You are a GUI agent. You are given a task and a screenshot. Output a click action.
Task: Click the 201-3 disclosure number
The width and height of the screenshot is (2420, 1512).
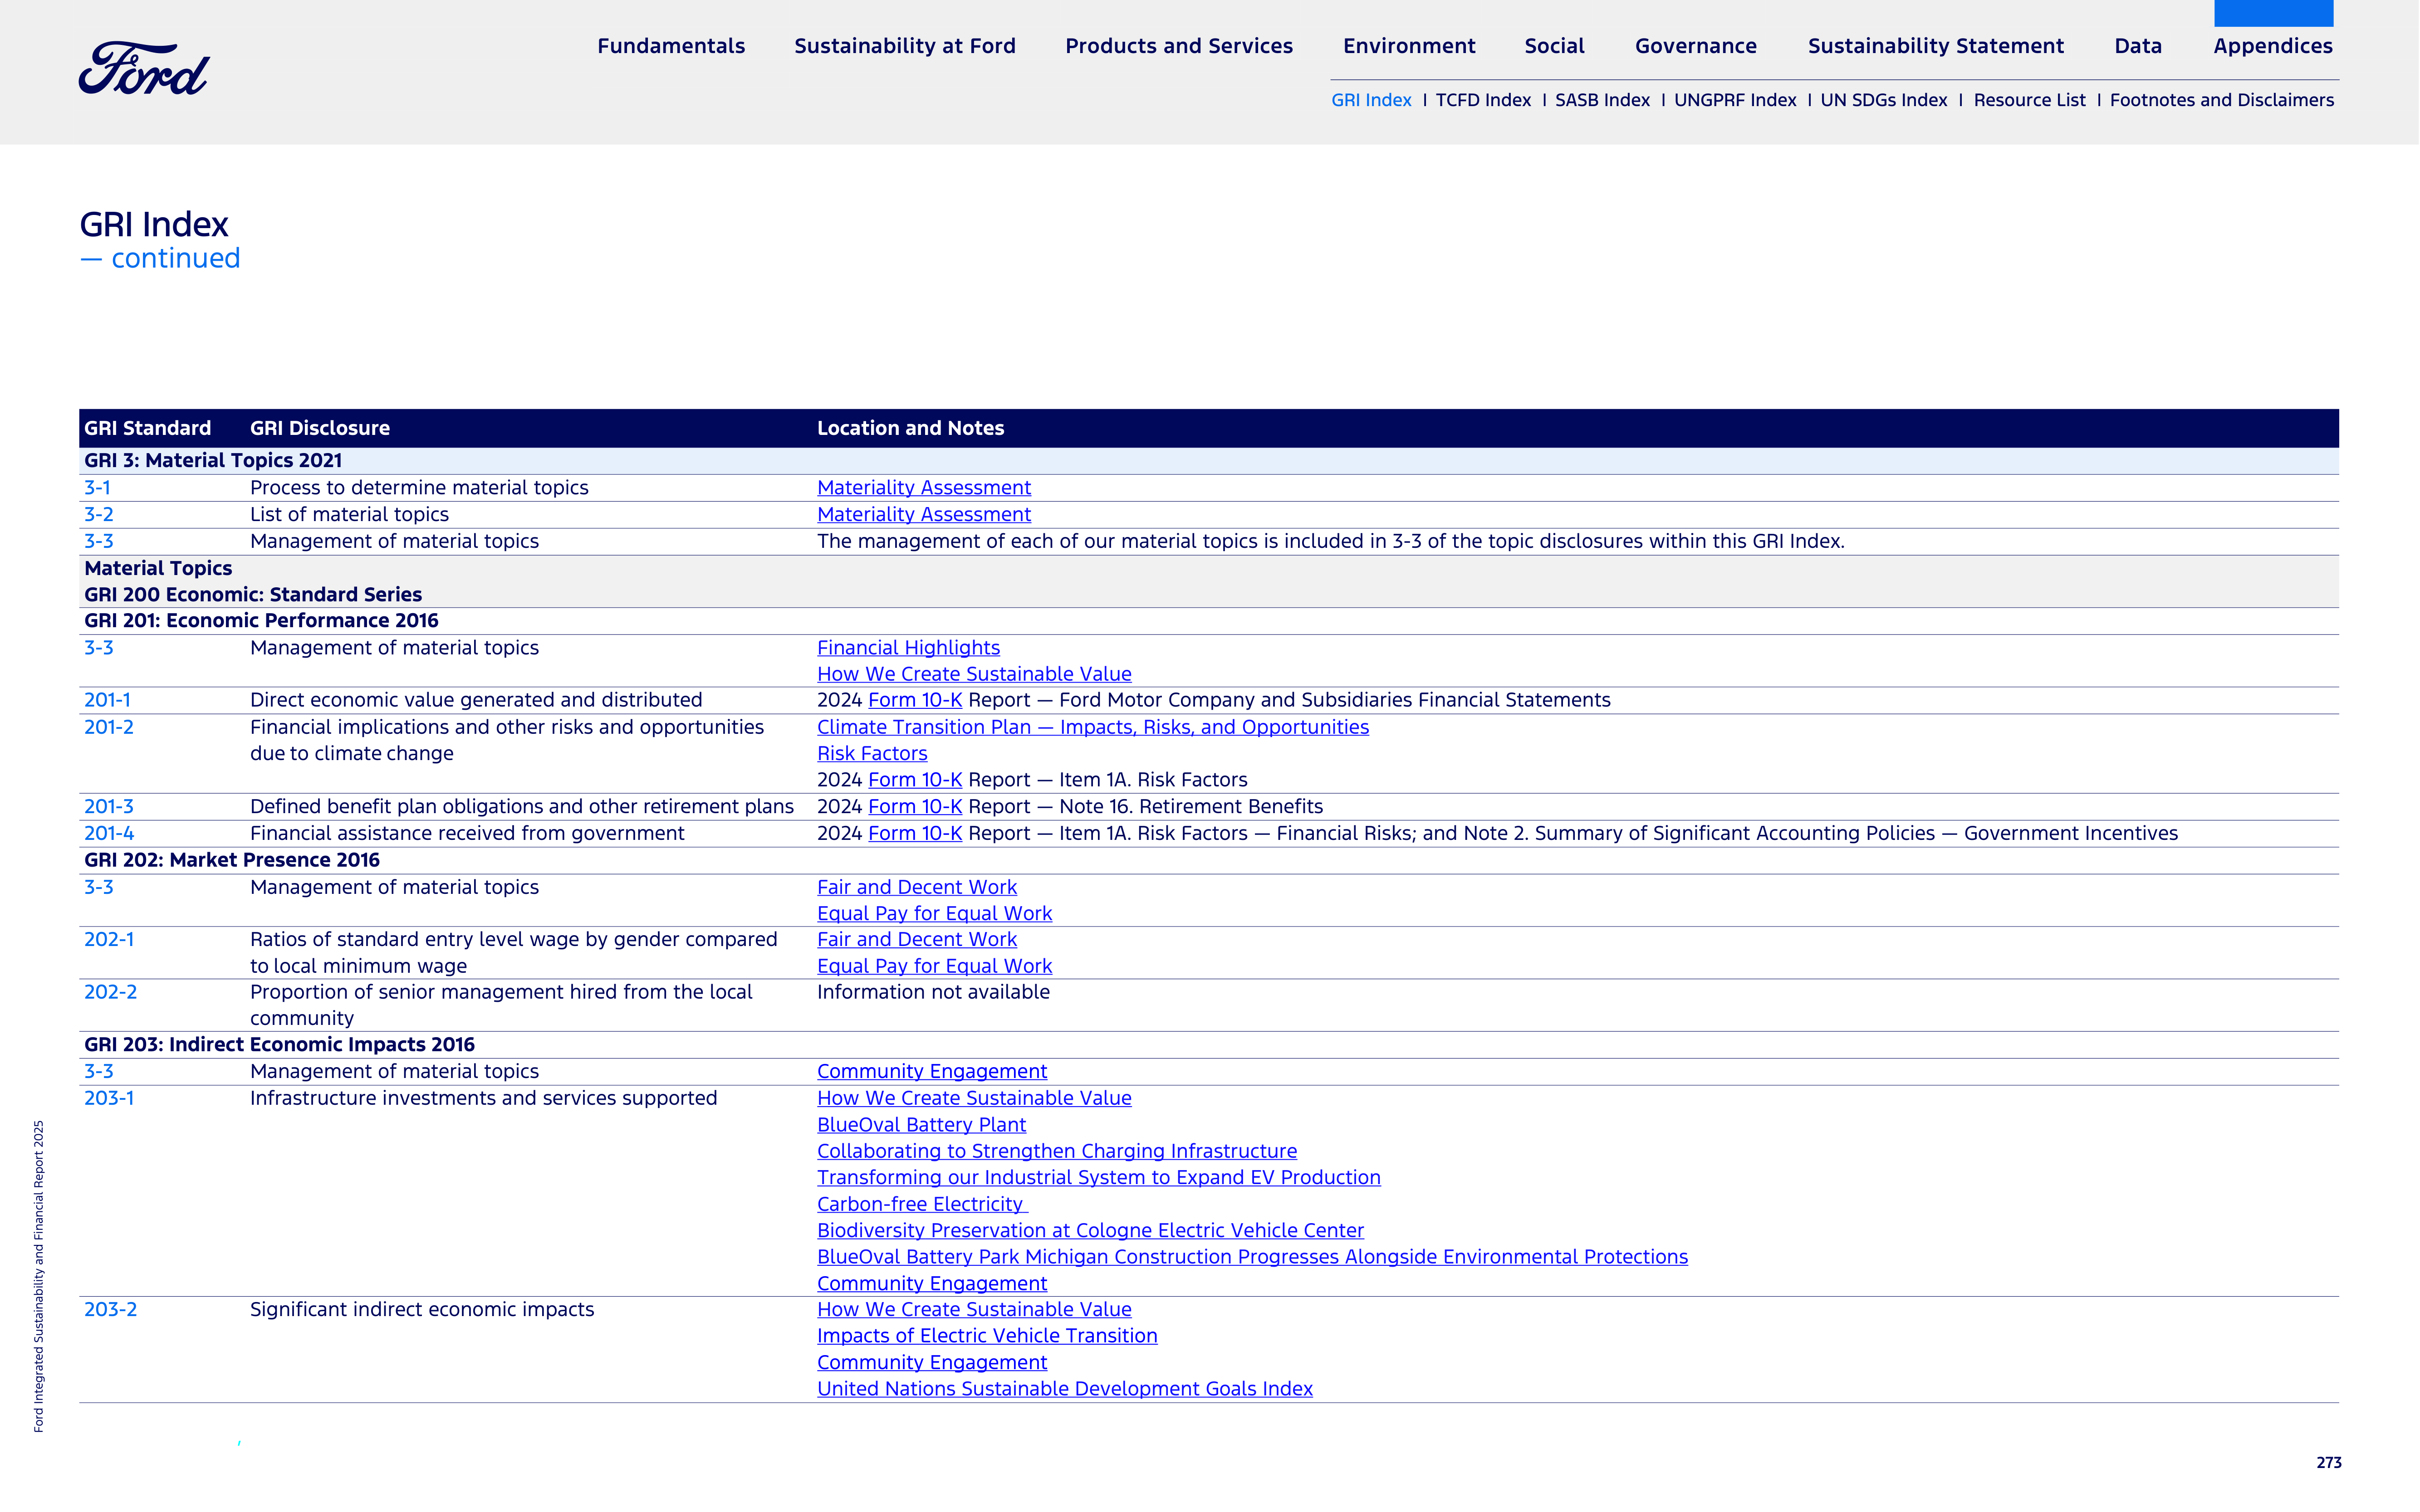[x=108, y=807]
